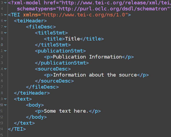This screenshot has height=137, width=171.
Task: Fold the fileDesc element
Action: [6, 27]
